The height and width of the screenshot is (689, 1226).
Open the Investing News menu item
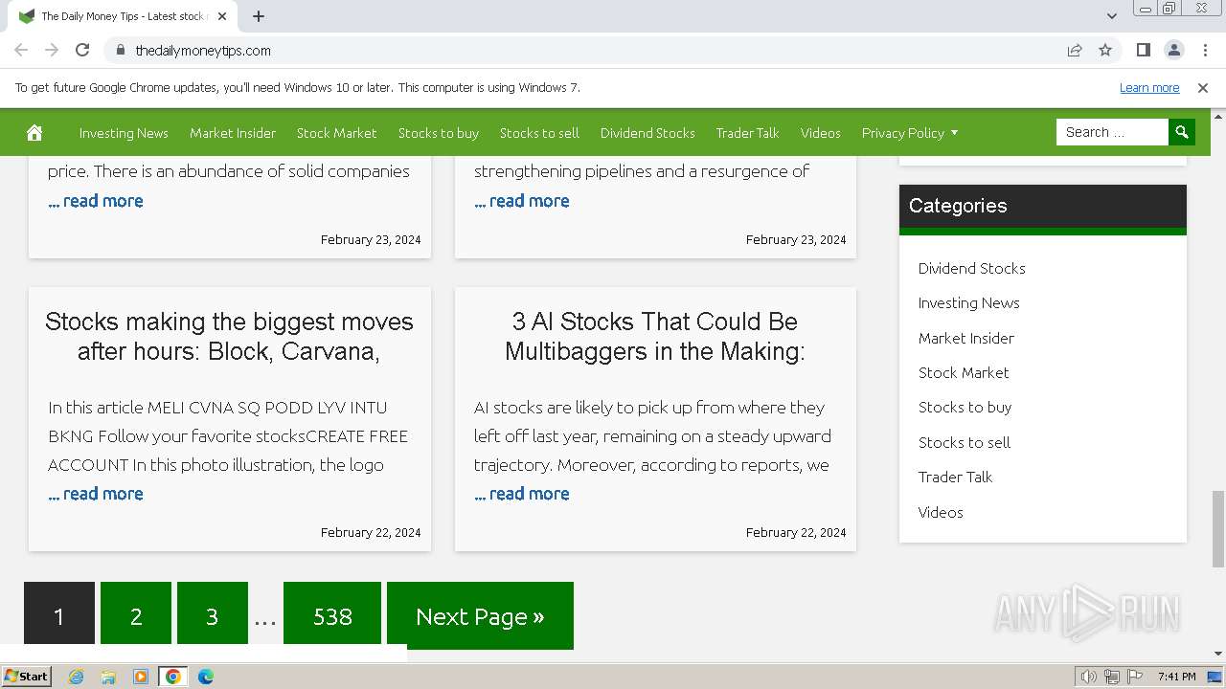pyautogui.click(x=124, y=133)
